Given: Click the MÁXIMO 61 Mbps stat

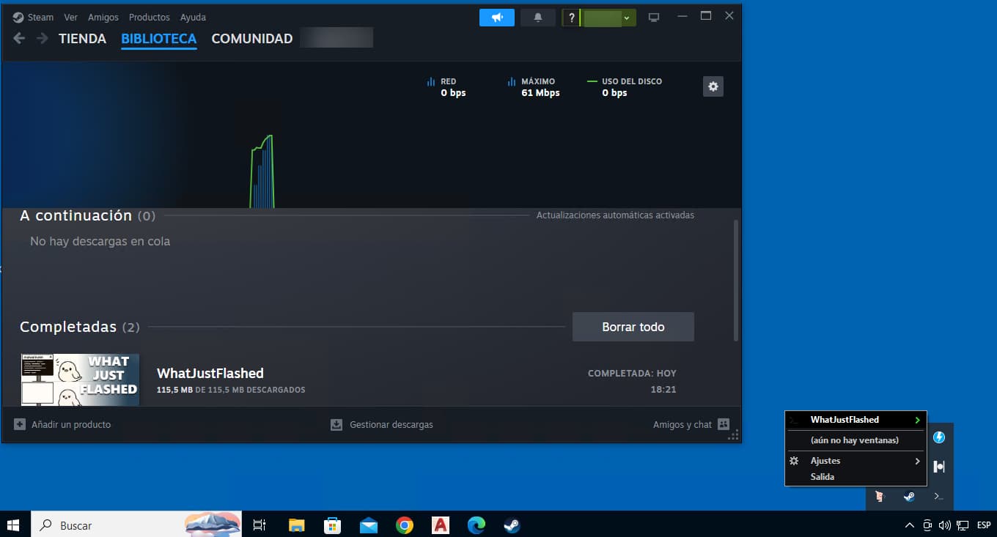Looking at the screenshot, I should (534, 87).
